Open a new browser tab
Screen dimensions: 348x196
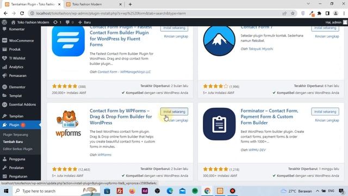tap(130, 4)
